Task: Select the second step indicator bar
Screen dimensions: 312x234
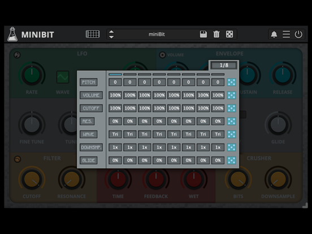Action: pyautogui.click(x=130, y=75)
